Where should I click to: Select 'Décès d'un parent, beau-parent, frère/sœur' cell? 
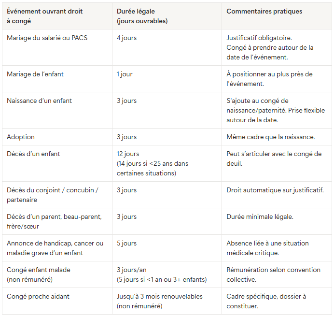[x=54, y=221]
